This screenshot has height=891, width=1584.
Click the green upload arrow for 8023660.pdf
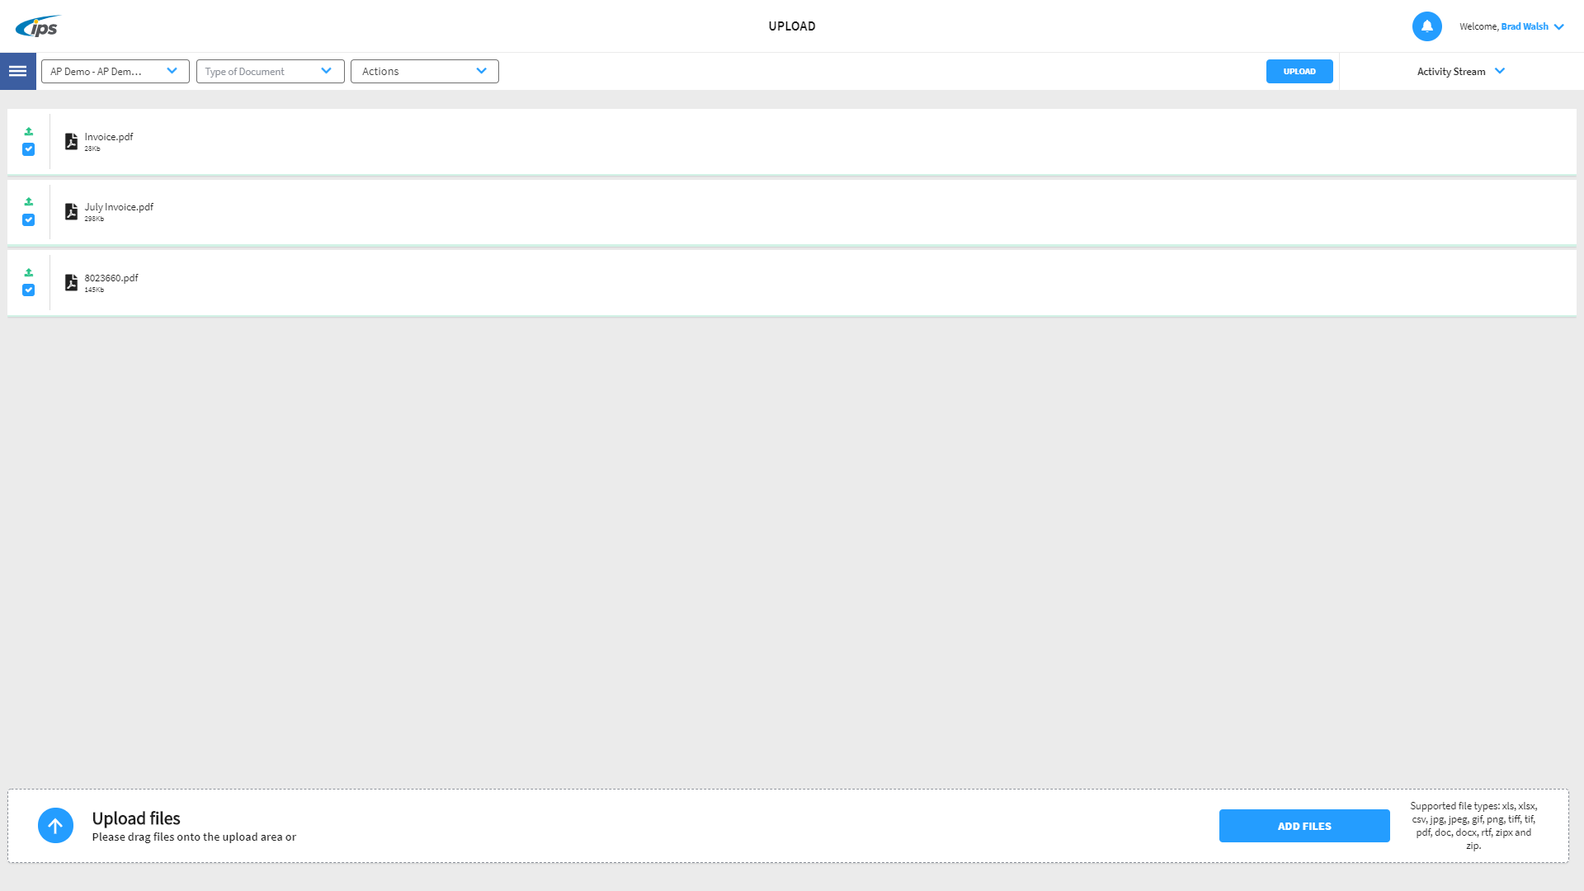point(29,272)
